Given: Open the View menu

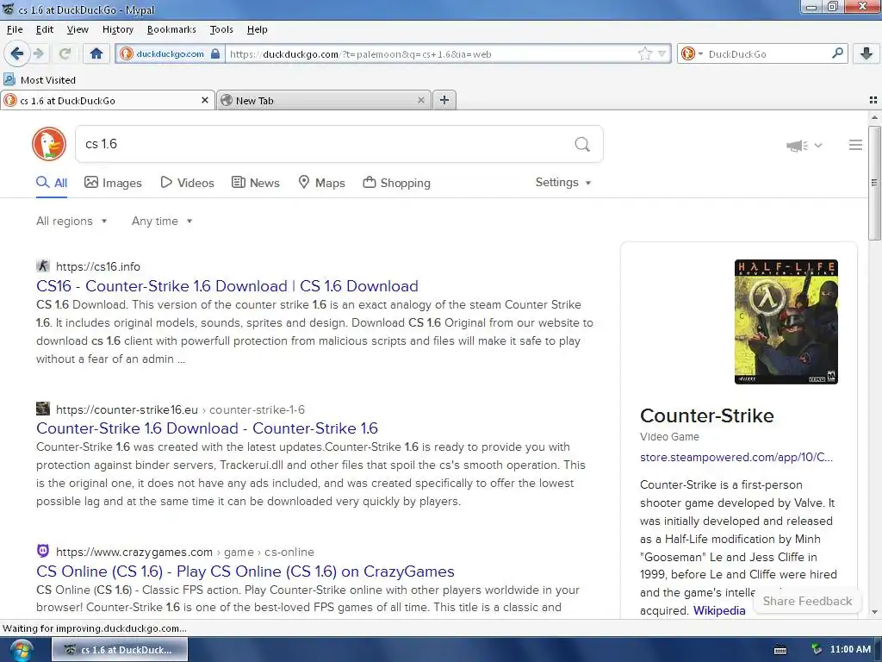Looking at the screenshot, I should click(78, 29).
